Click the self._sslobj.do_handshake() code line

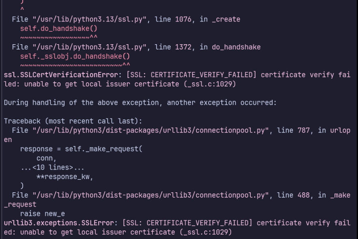click(75, 56)
